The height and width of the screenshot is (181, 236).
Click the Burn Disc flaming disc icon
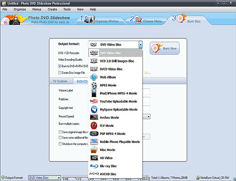pos(182,18)
